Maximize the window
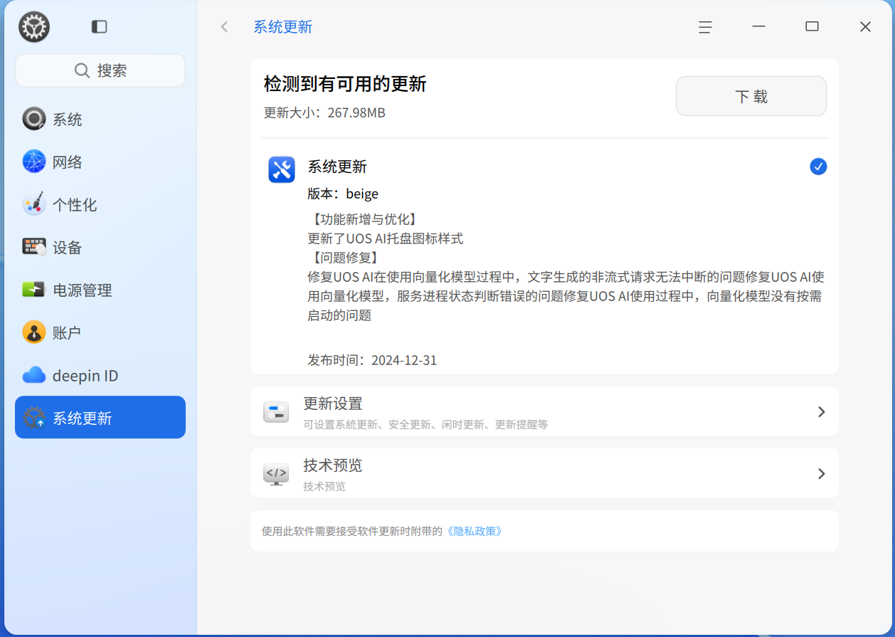This screenshot has width=895, height=637. 812,27
